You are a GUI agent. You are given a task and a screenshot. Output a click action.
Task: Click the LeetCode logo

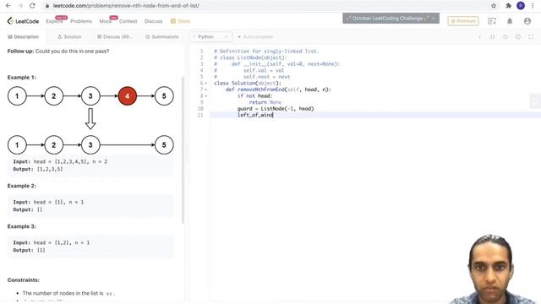[x=23, y=21]
